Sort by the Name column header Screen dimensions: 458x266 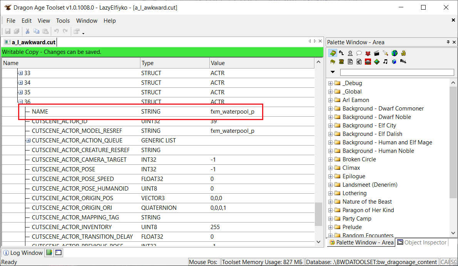tap(71, 63)
